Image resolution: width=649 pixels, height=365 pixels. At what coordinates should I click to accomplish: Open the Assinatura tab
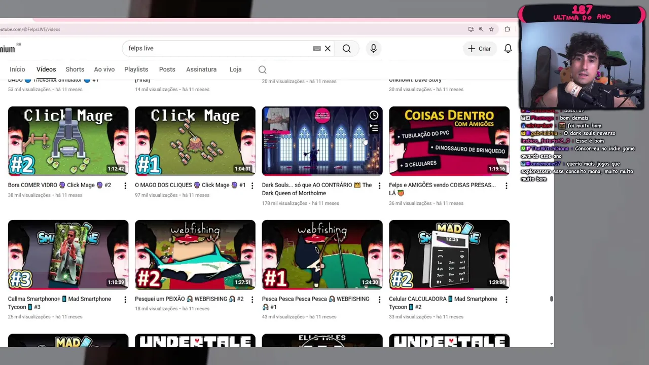tap(201, 69)
